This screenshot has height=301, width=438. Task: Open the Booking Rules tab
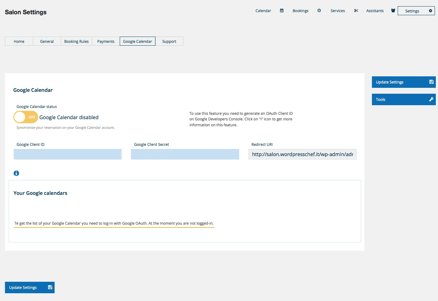(x=76, y=41)
